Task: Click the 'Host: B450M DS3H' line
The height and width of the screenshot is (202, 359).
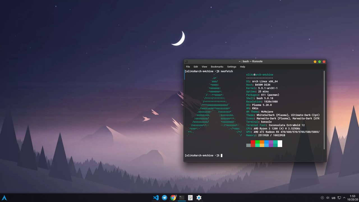Action: point(258,85)
